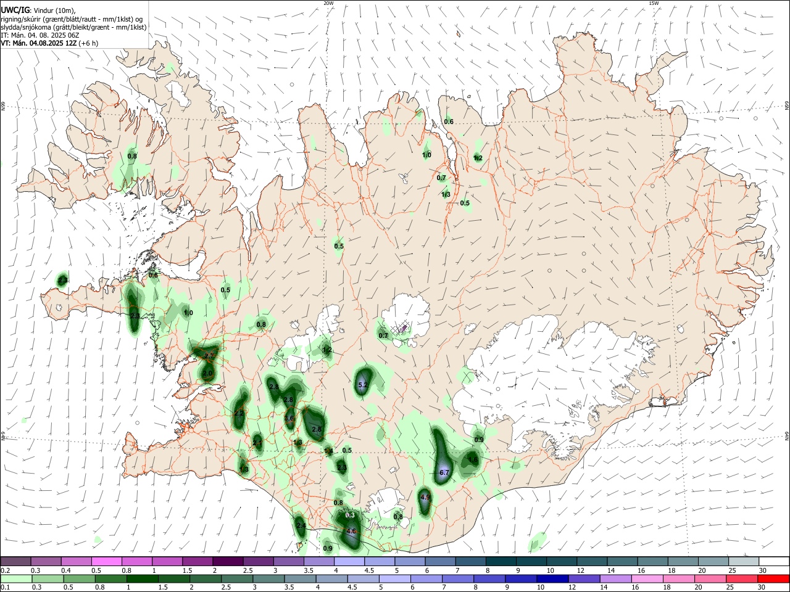790x592 pixels.
Task: Click the VT valid time line 12Z (+6 h)
Action: tap(49, 43)
